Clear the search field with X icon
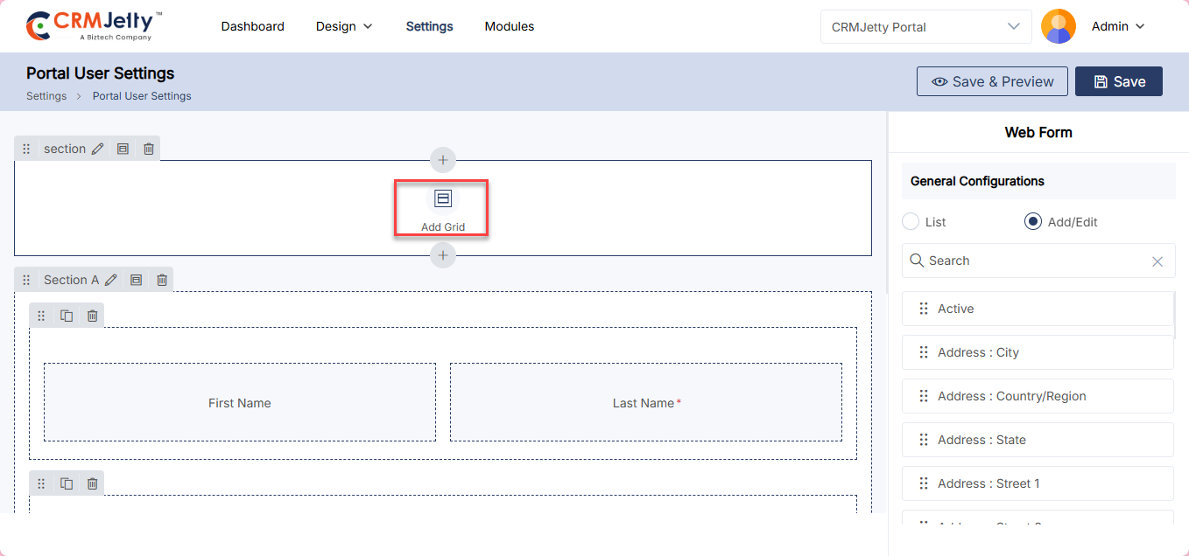Viewport: 1189px width, 556px height. click(1157, 261)
